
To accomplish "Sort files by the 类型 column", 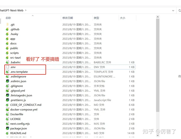I will click(96, 18).
